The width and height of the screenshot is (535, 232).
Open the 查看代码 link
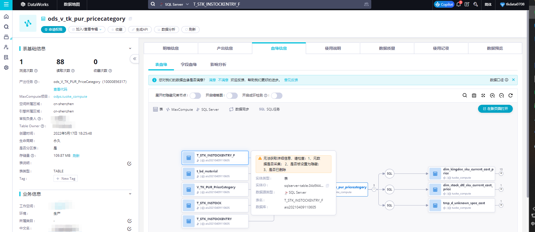[x=60, y=89]
